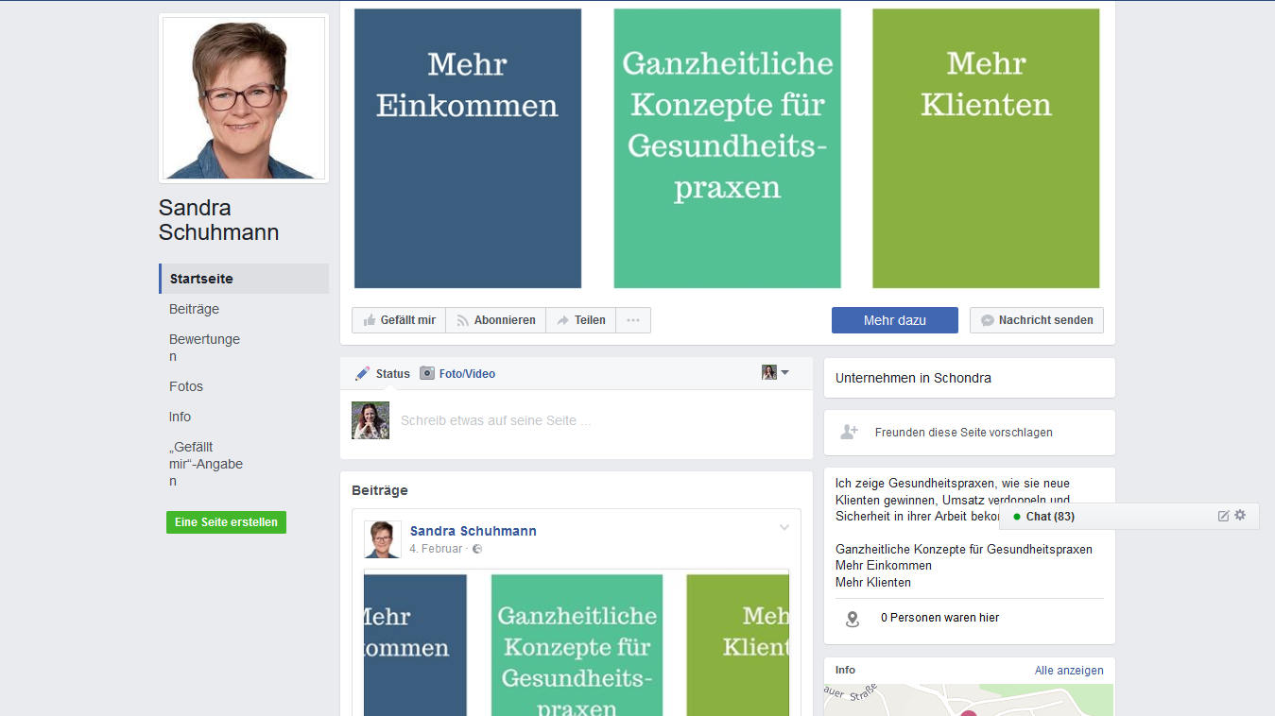Open the post image with concept cards
Viewport: 1275px width, 716px height.
click(577, 644)
